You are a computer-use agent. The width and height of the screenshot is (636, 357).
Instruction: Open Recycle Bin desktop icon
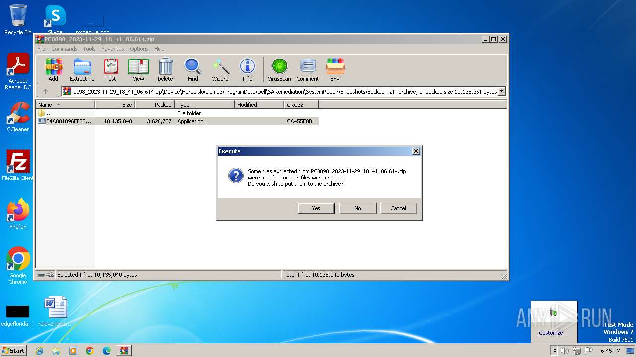coord(18,20)
